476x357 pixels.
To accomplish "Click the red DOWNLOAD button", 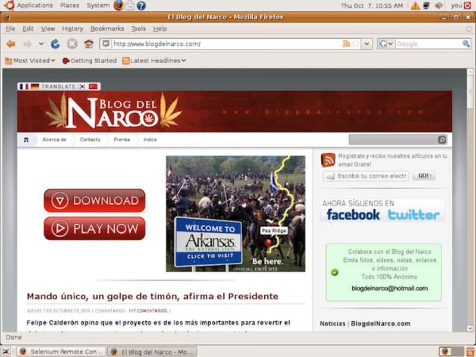I will [x=95, y=201].
